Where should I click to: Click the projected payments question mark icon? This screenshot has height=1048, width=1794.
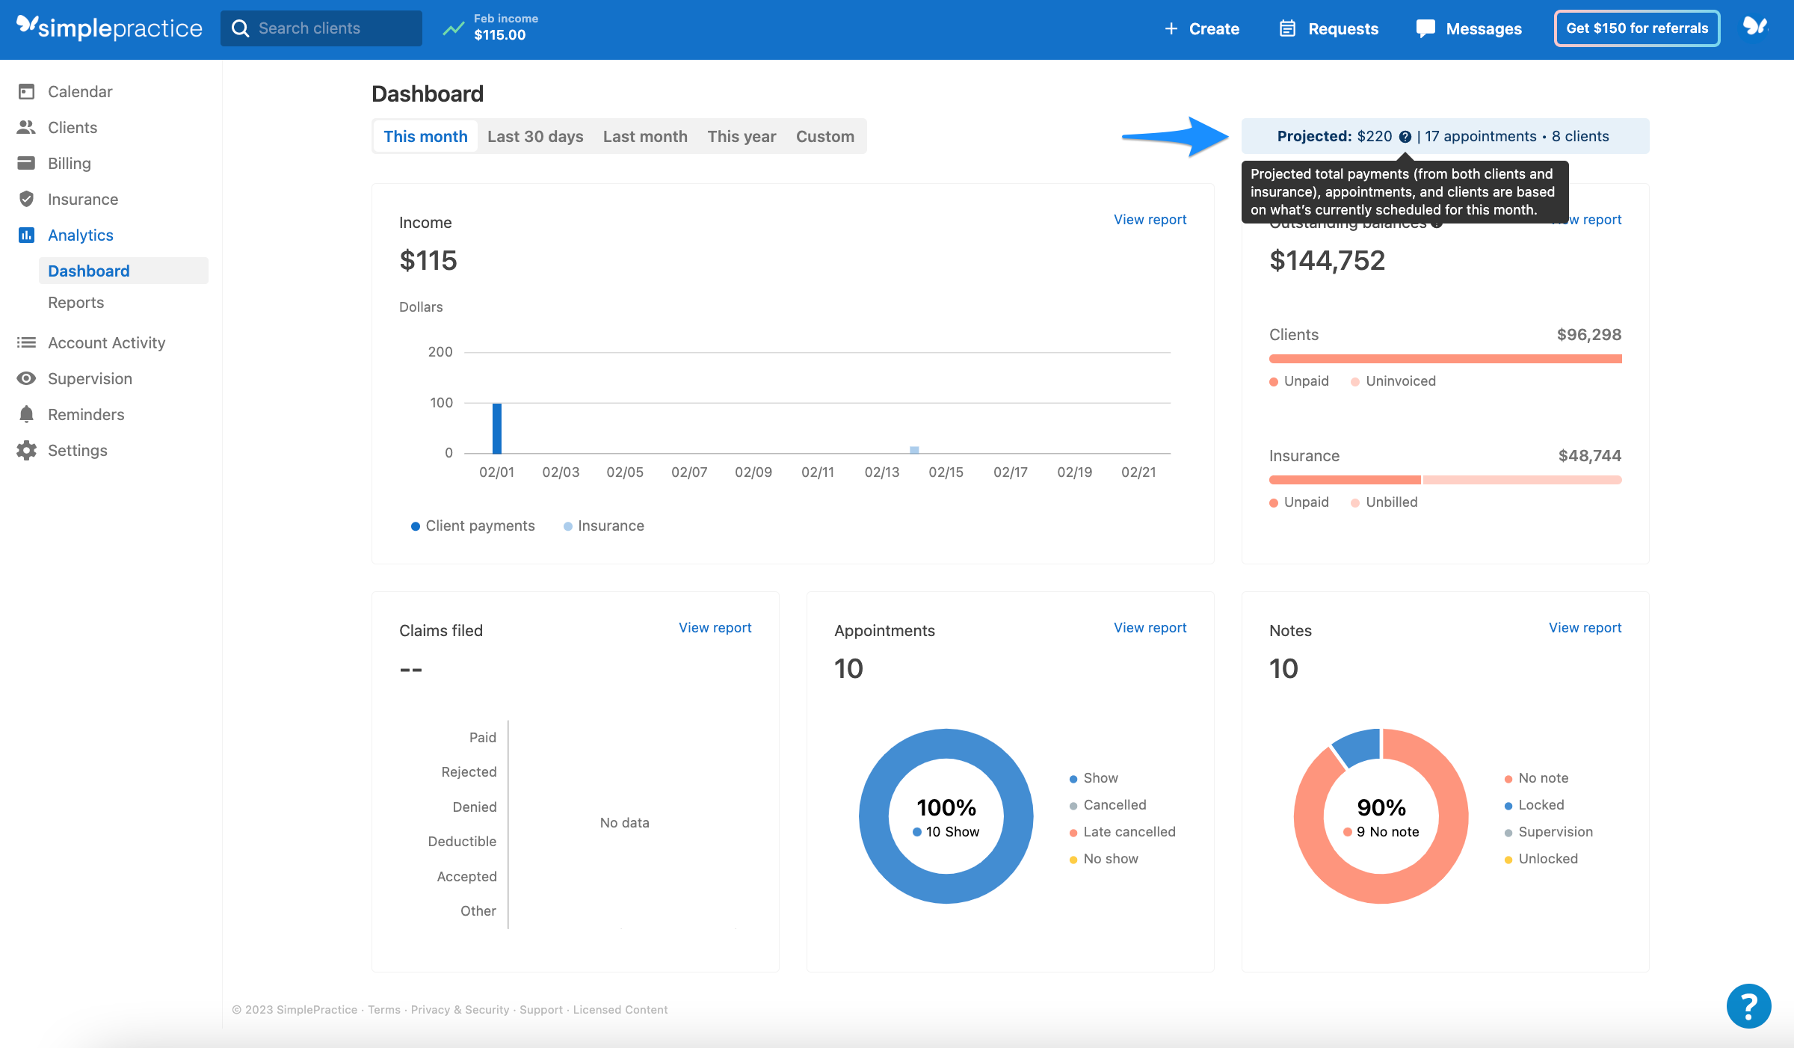[x=1405, y=136]
